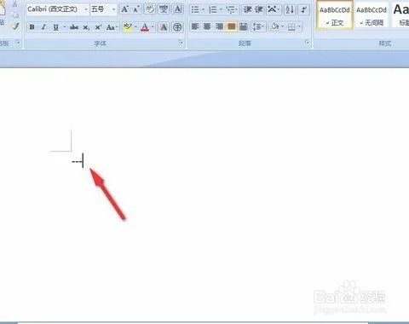The image size is (409, 324).
Task: Open the Font dialog launcher
Action: point(181,43)
